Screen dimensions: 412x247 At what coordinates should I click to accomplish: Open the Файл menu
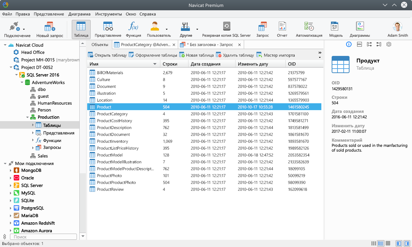tap(7, 14)
